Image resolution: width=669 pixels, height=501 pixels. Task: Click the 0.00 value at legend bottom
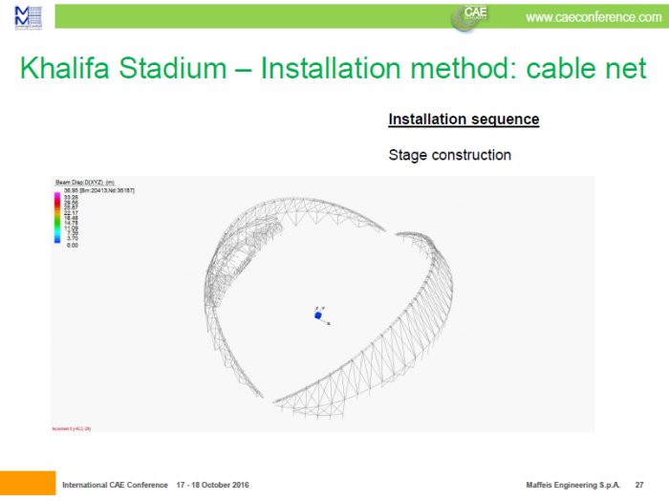(70, 245)
